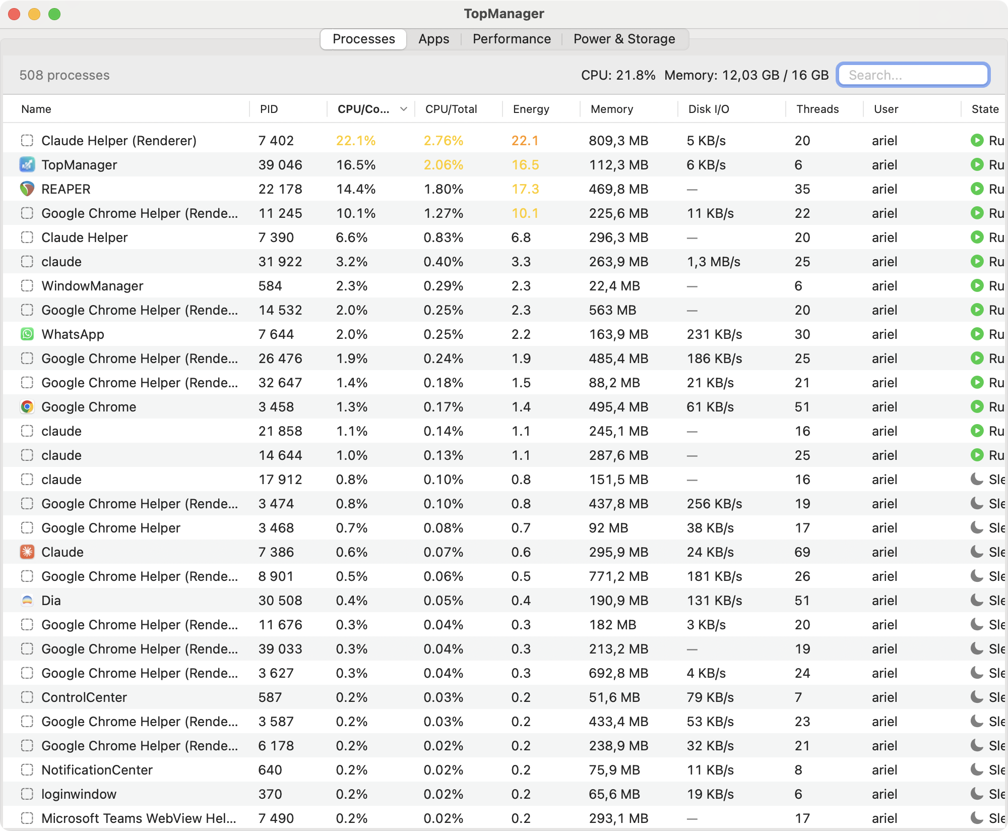Click placeholder icon beside WindowManager

pyautogui.click(x=27, y=286)
